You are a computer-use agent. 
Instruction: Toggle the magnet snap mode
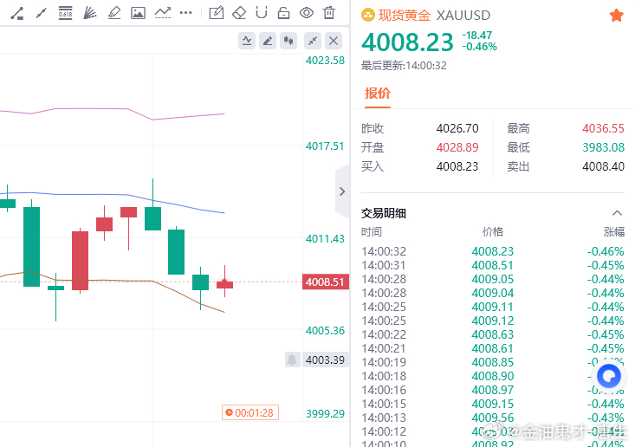coord(262,13)
